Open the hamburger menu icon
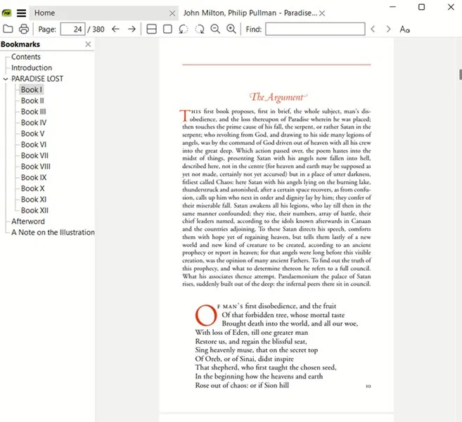This screenshot has width=462, height=422. [x=21, y=13]
